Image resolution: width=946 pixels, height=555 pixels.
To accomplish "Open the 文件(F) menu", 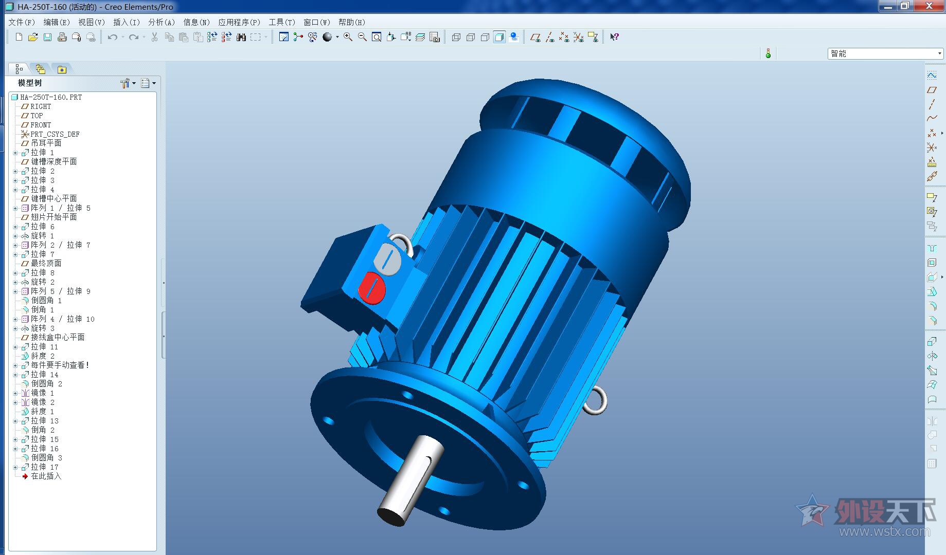I will 22,22.
